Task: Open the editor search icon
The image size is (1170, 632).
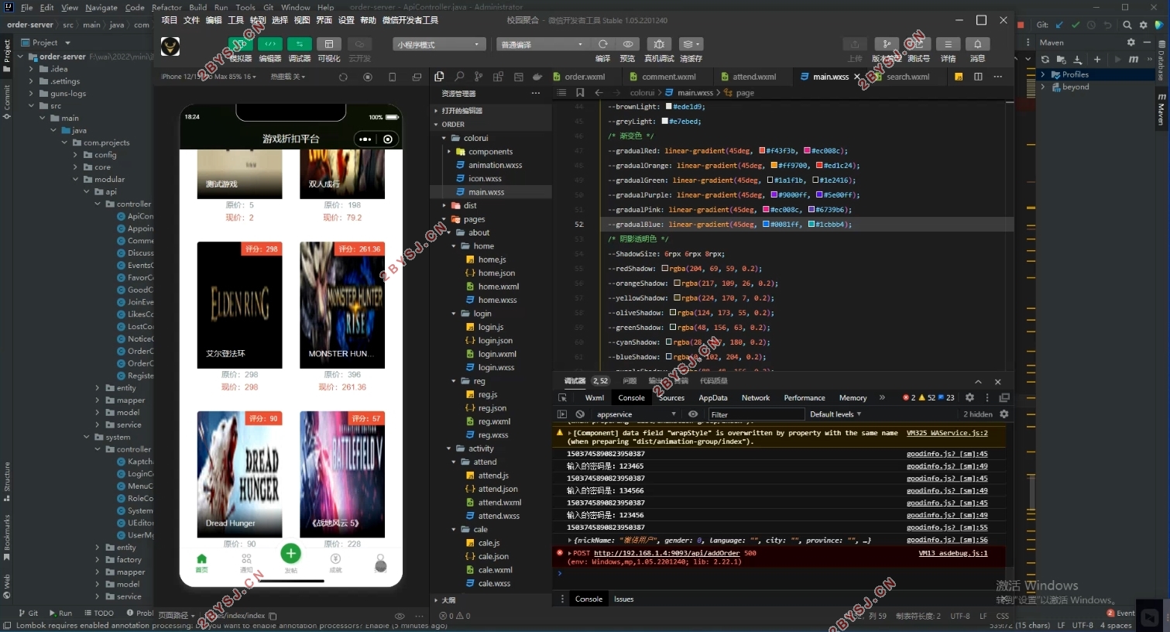Action: click(x=459, y=77)
